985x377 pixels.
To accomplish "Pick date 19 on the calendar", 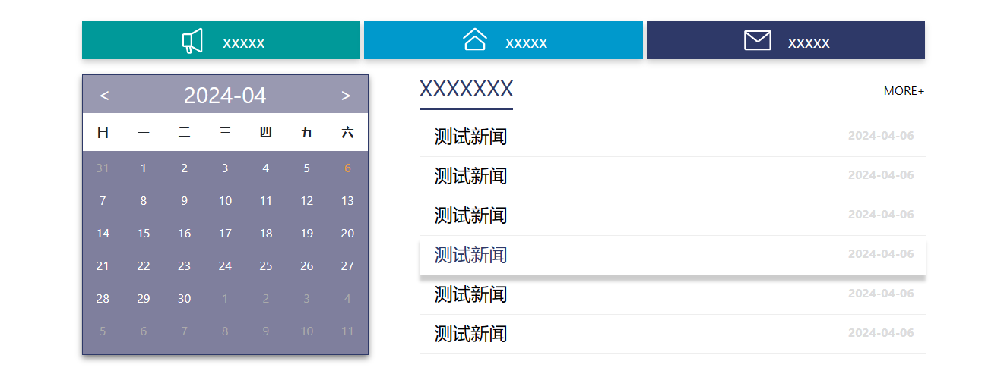I will pos(306,234).
